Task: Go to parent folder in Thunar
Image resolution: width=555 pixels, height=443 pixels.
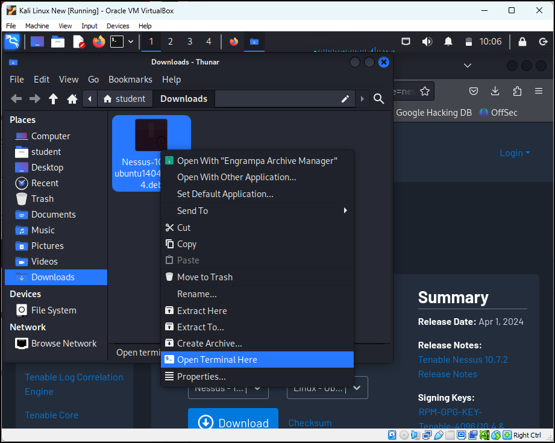Action: (x=54, y=99)
